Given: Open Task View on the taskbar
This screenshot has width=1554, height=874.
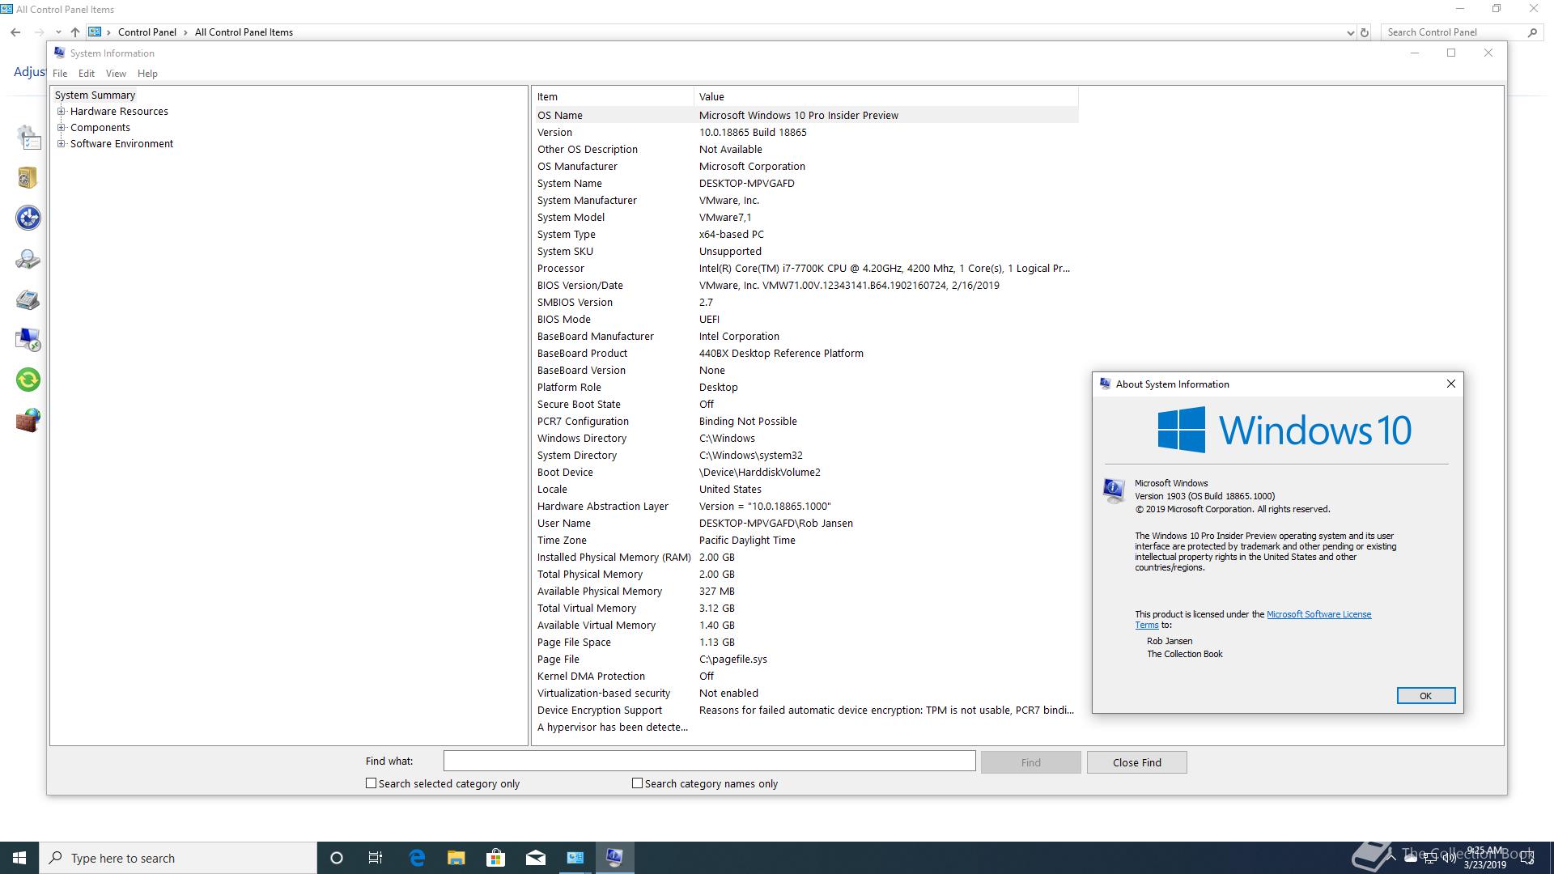Looking at the screenshot, I should coord(376,858).
